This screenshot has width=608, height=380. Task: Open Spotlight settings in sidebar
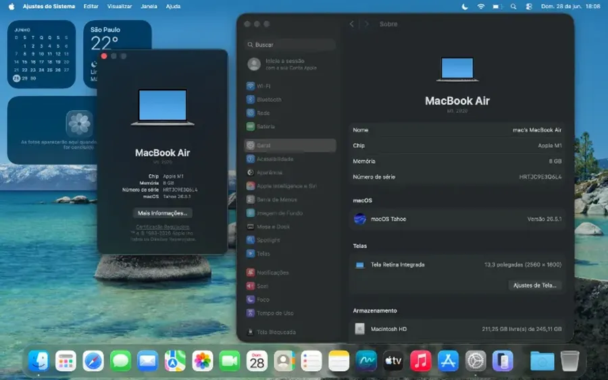coord(290,240)
